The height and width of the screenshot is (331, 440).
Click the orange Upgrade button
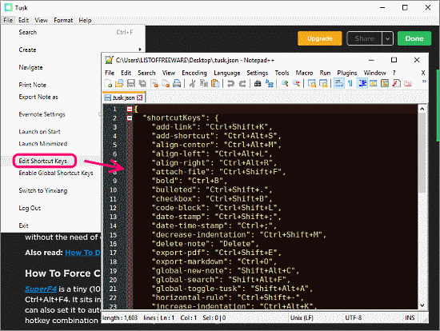pyautogui.click(x=320, y=38)
